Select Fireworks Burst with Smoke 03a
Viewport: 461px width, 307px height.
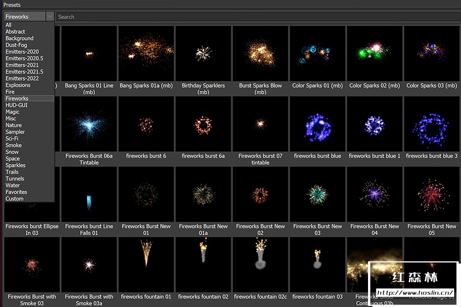point(89,265)
